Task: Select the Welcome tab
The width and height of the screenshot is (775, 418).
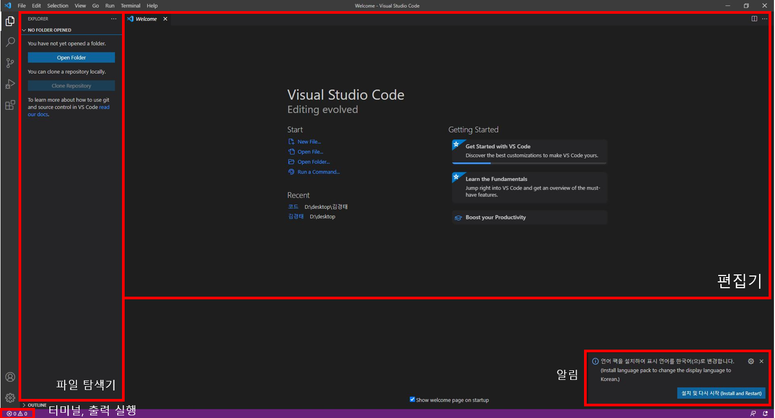Action: tap(147, 19)
